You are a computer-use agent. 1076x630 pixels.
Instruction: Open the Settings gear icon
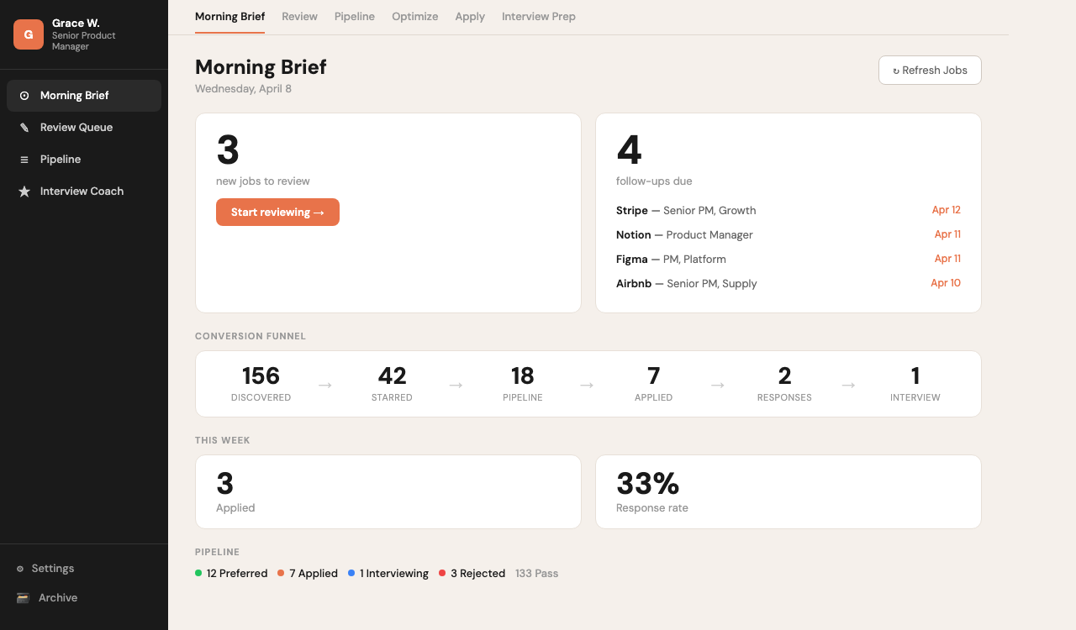pyautogui.click(x=19, y=568)
